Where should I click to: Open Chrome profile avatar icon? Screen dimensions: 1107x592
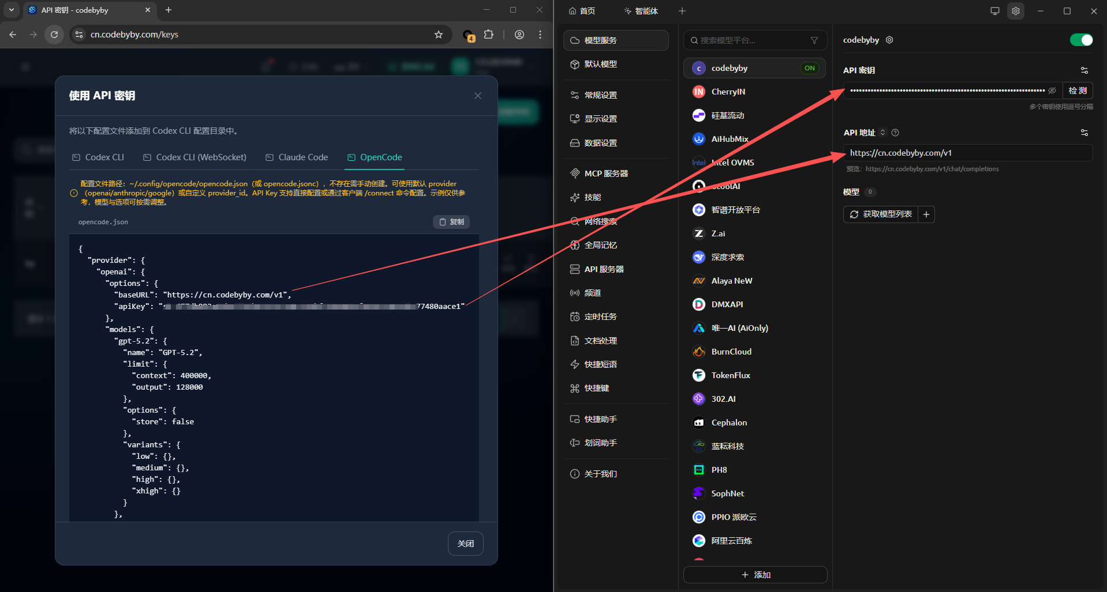[x=519, y=35]
